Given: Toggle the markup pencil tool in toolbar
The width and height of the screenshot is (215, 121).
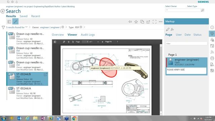Looking at the screenshot, I should [15, 22].
